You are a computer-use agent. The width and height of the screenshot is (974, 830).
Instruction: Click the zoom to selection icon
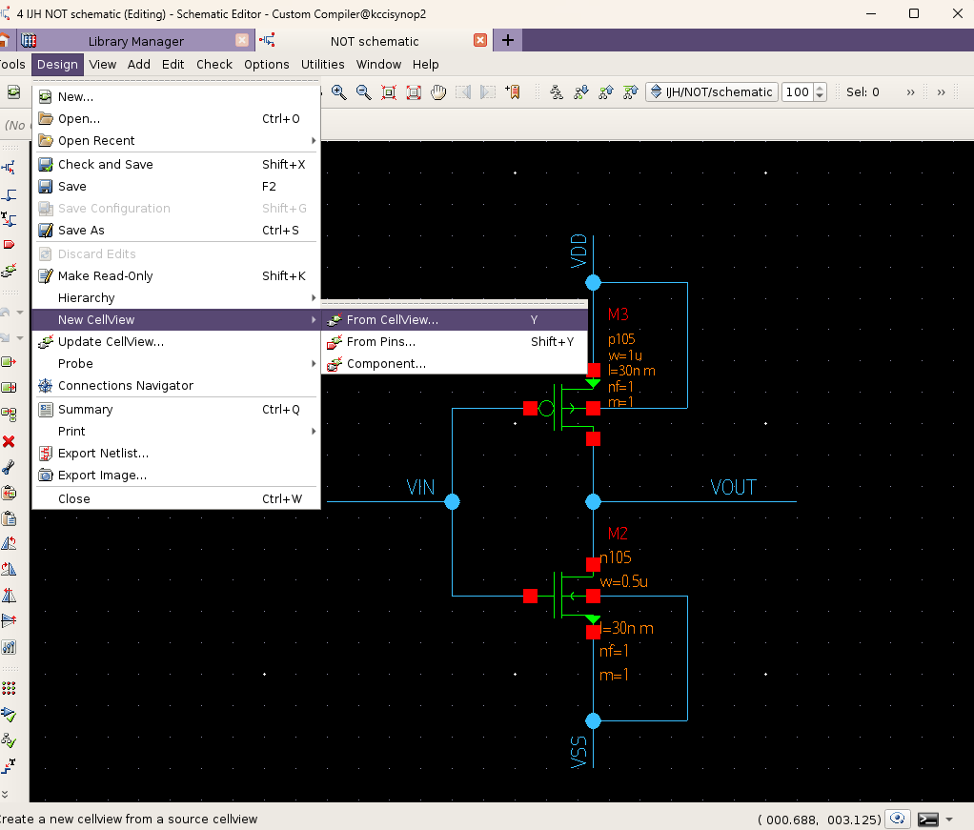pos(414,92)
